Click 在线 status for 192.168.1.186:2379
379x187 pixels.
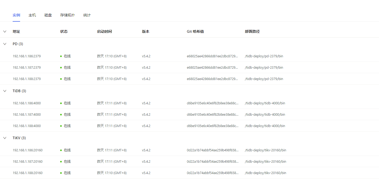(x=67, y=56)
